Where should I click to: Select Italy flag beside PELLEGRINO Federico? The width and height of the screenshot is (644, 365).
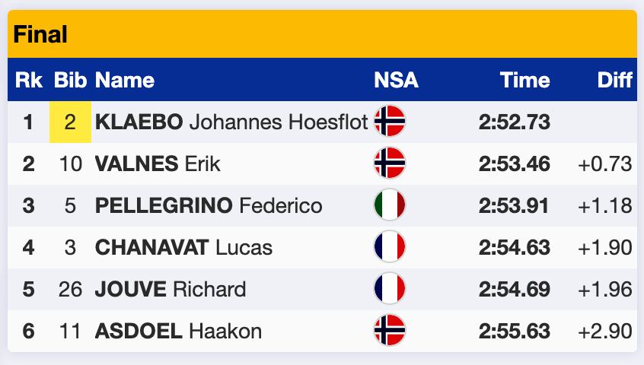tap(389, 205)
